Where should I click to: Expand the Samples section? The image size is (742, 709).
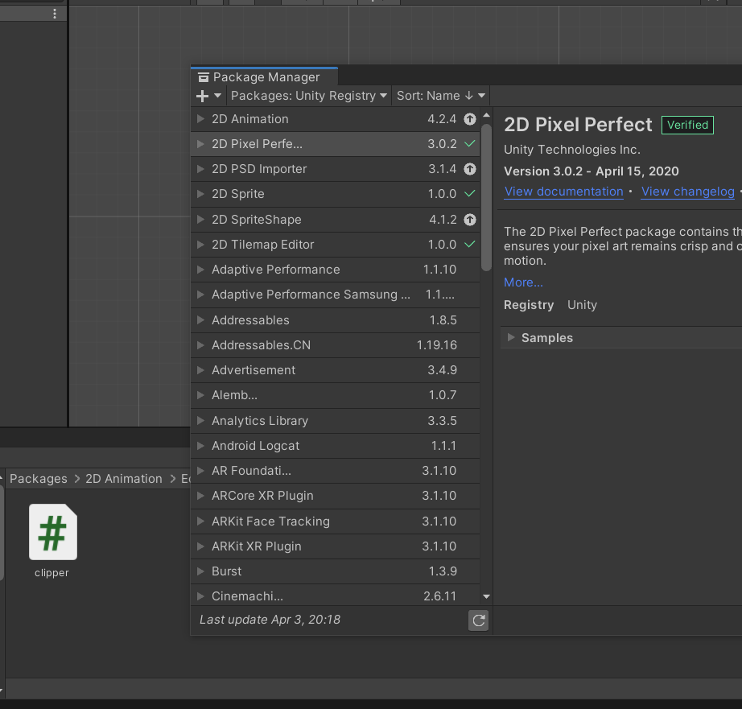tap(511, 337)
